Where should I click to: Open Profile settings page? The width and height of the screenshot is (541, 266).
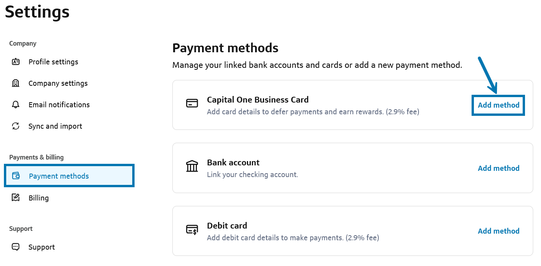click(53, 62)
